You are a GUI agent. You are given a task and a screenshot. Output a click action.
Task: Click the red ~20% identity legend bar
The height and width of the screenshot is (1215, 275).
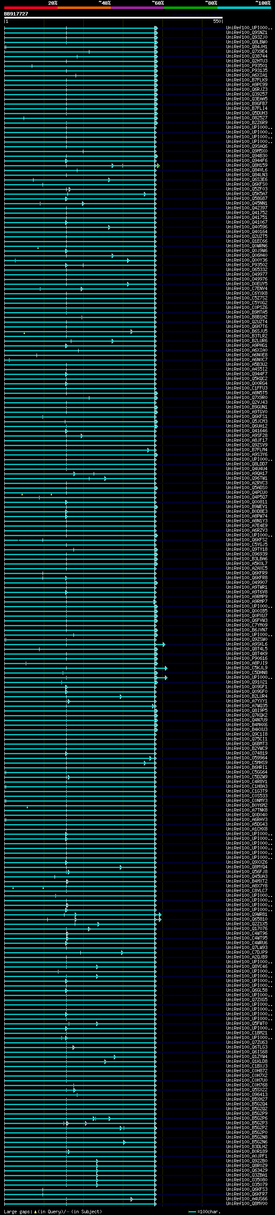click(31, 8)
